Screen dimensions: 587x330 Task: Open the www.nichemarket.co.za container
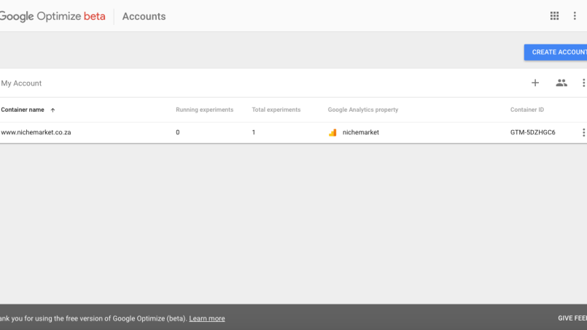pos(36,133)
